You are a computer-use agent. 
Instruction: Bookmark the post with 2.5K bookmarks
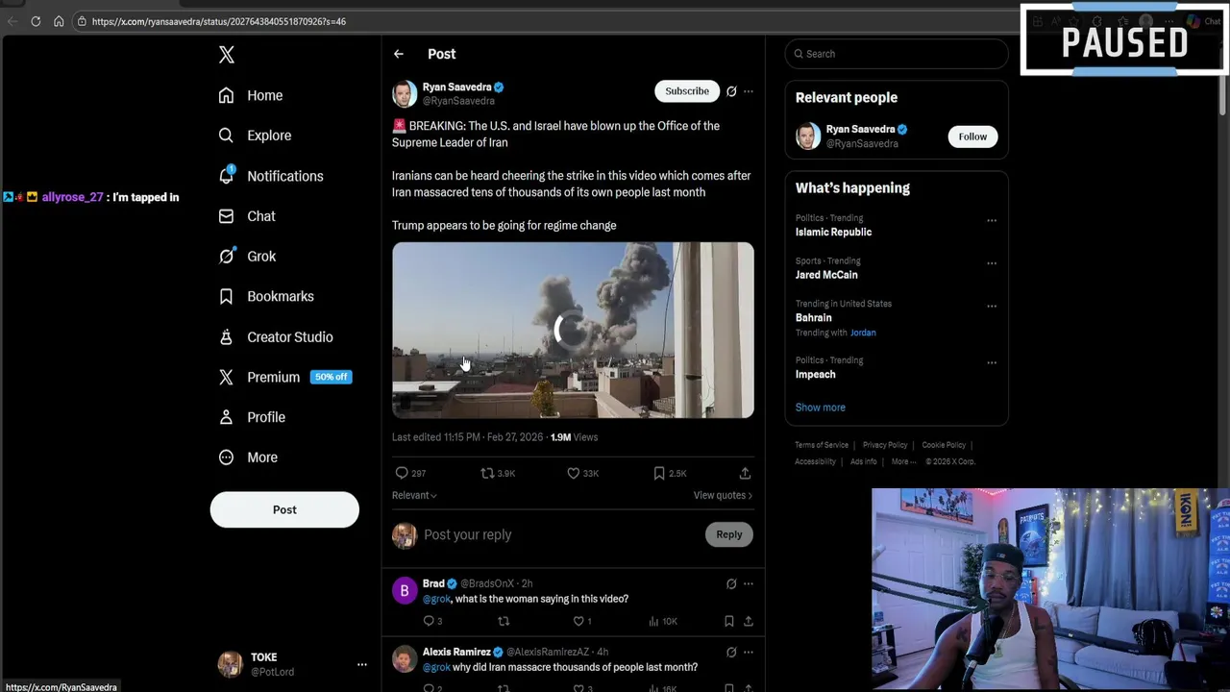pyautogui.click(x=670, y=473)
